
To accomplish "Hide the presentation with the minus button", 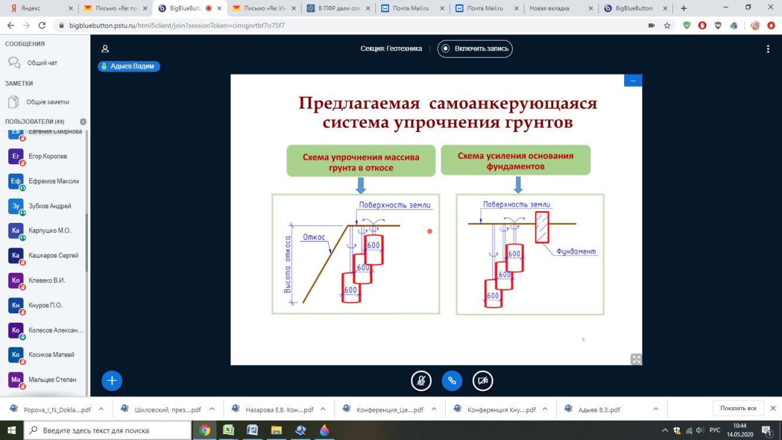I will [633, 80].
